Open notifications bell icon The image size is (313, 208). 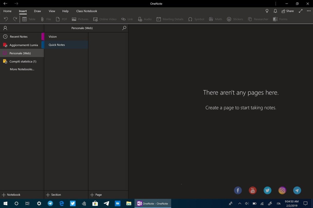(x=275, y=11)
